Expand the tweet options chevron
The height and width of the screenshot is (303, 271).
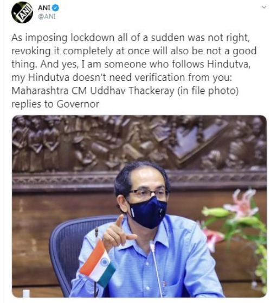pyautogui.click(x=264, y=7)
